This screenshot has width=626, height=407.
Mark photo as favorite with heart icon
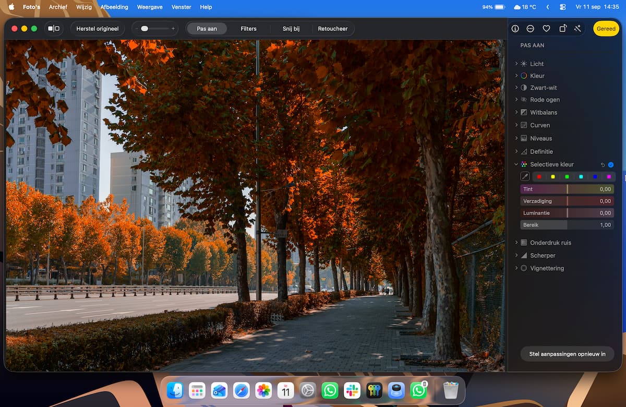click(x=546, y=29)
